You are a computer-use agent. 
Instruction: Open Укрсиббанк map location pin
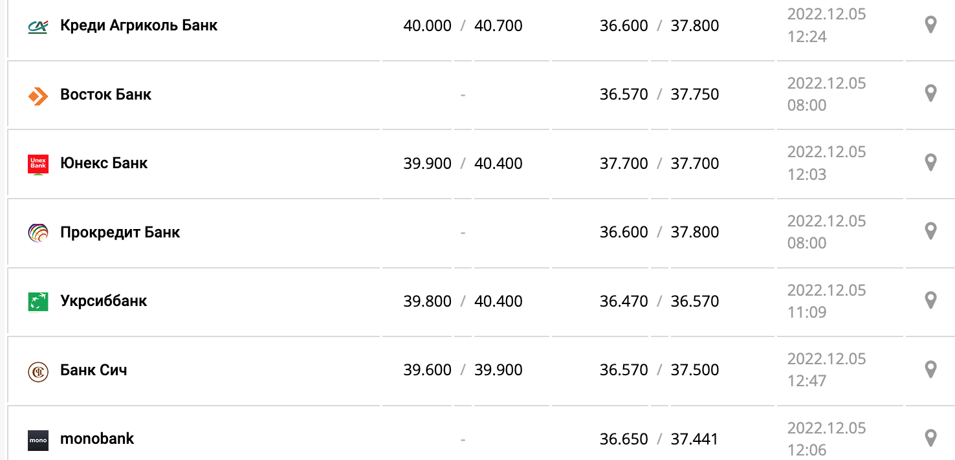point(930,301)
